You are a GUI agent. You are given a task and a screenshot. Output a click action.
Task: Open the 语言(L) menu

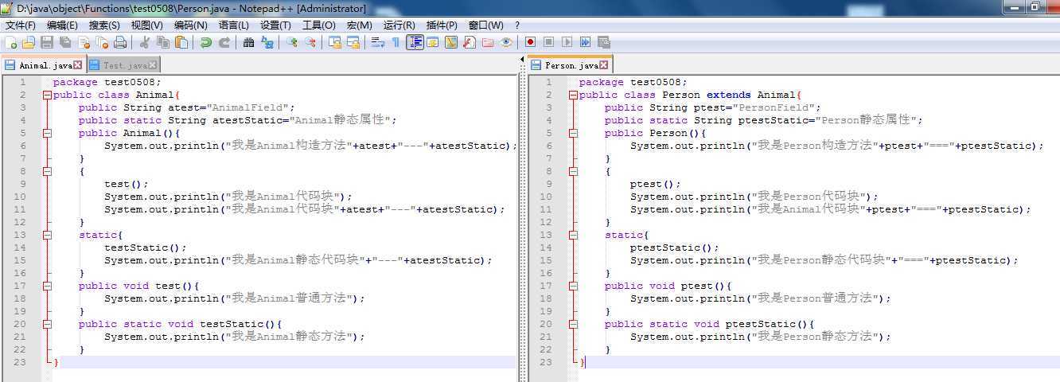pyautogui.click(x=233, y=25)
